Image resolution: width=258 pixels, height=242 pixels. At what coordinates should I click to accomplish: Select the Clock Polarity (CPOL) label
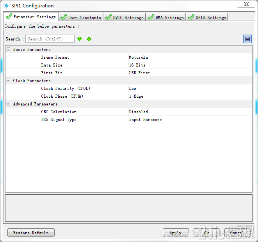[x=66, y=88]
